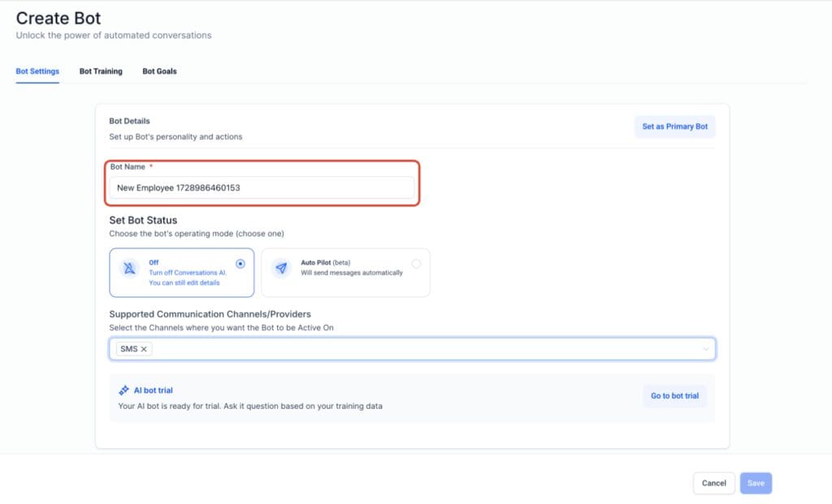Click inside the Bot Name input field

(x=260, y=186)
